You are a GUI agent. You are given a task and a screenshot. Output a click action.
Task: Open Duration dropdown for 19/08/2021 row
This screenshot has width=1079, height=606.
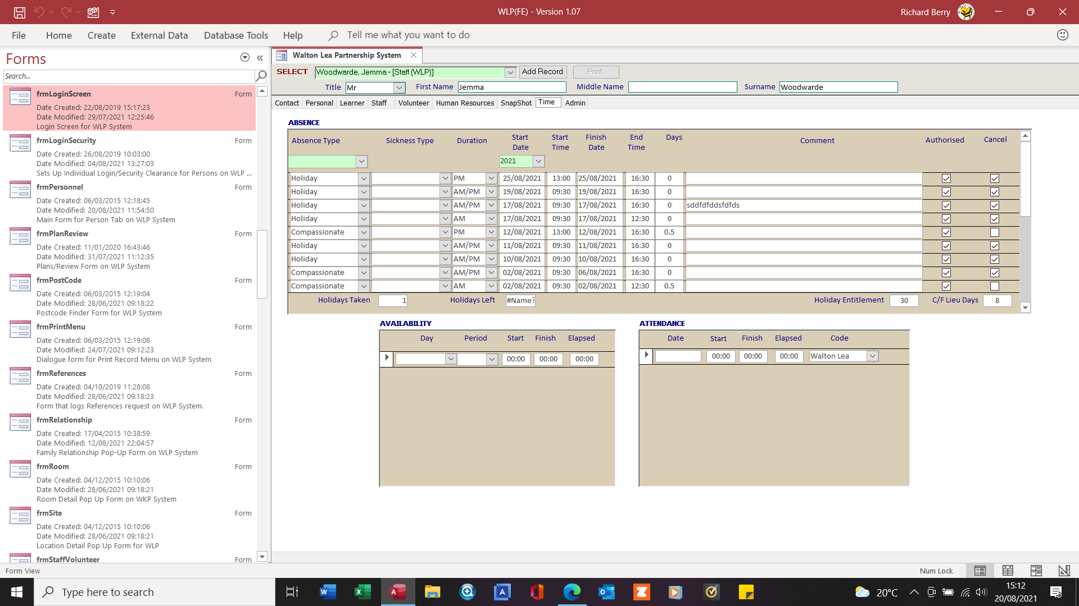pos(491,192)
